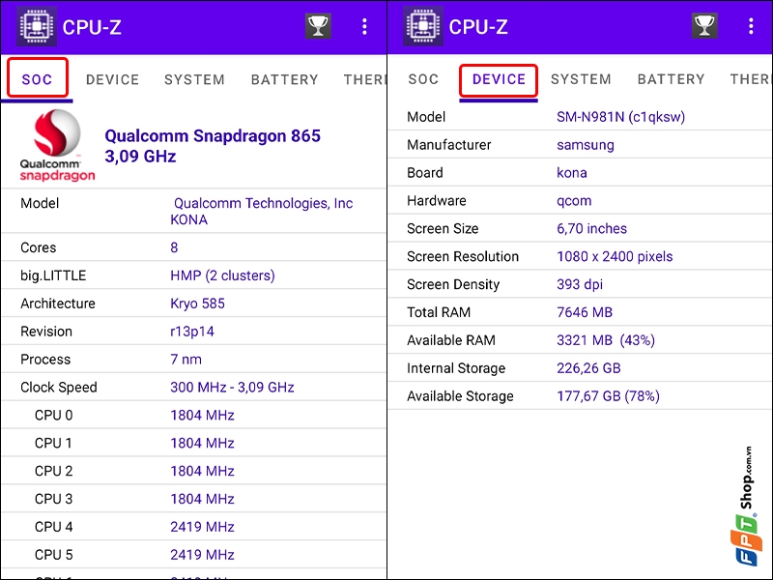773x580 pixels.
Task: Select screen size 6,70 inches
Action: 591,228
